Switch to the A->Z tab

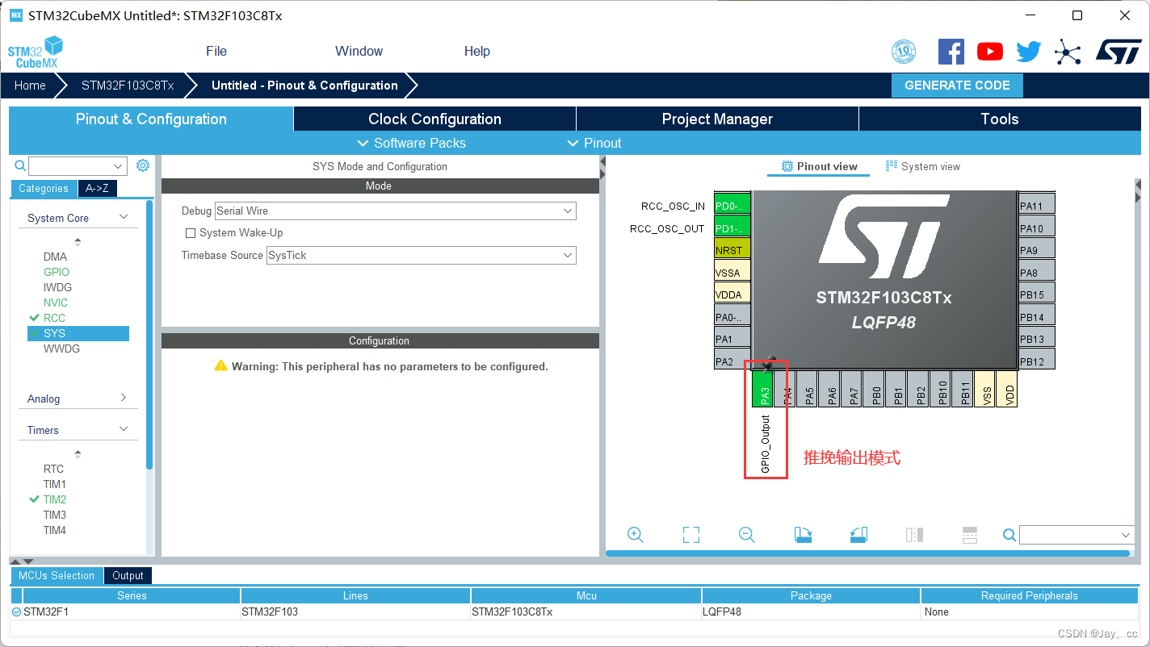click(x=98, y=189)
